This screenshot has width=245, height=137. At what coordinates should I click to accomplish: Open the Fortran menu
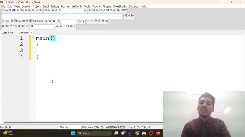[x=65, y=6]
